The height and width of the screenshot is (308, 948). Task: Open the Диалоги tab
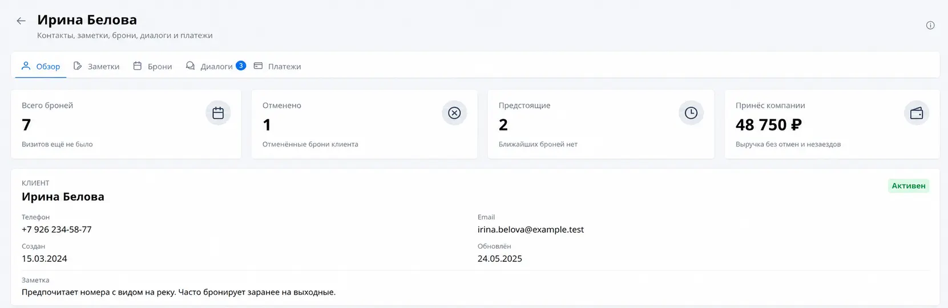[216, 66]
